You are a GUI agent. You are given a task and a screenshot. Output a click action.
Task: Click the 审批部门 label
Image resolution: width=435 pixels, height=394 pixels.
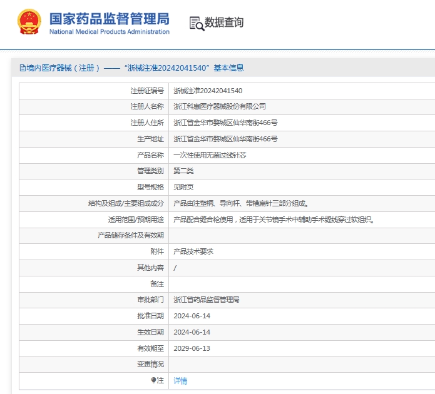tap(150, 300)
